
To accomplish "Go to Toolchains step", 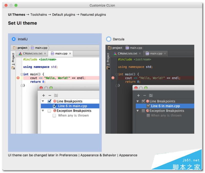I will 39,15.
